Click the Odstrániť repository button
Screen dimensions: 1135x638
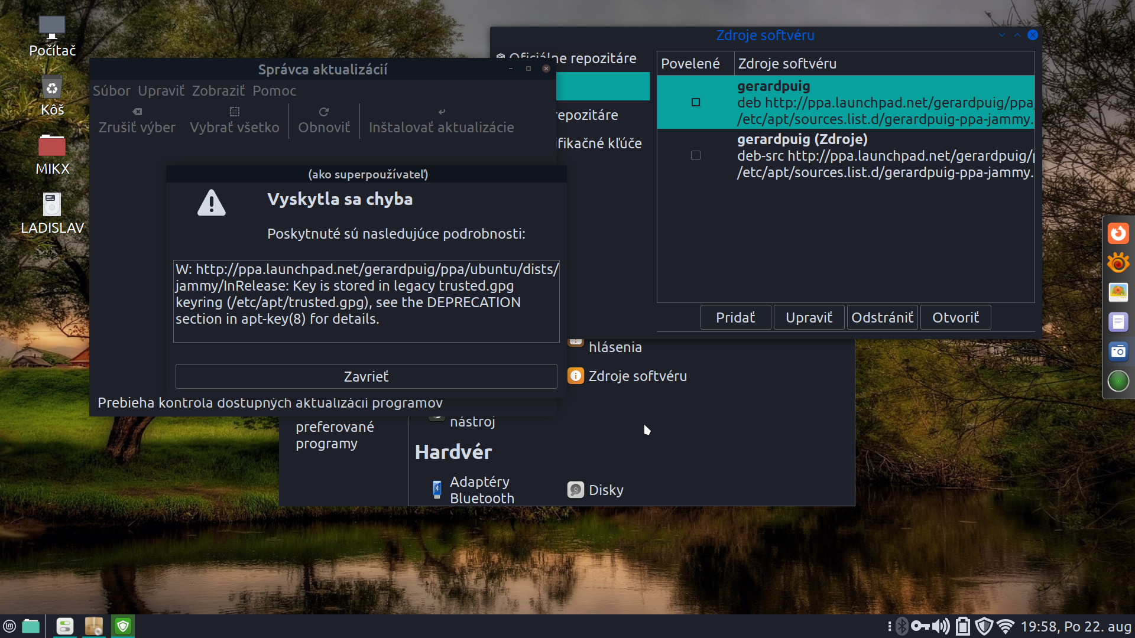pos(882,318)
